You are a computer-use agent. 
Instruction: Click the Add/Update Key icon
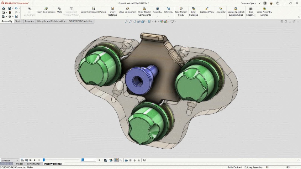pyautogui.click(x=121, y=160)
